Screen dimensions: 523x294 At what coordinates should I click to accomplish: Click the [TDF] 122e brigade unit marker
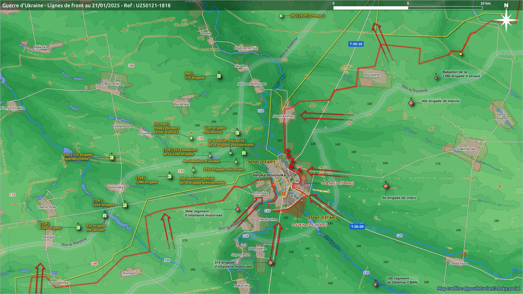click(x=125, y=205)
